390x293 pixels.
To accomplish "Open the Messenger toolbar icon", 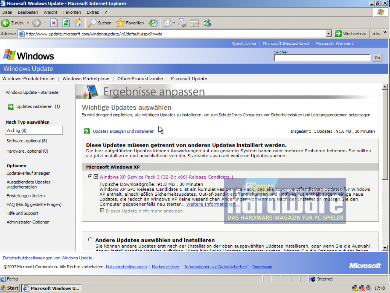I will coord(207,23).
